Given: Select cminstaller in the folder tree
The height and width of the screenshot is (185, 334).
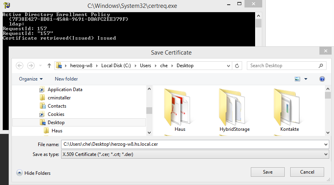Looking at the screenshot, I should [59, 98].
